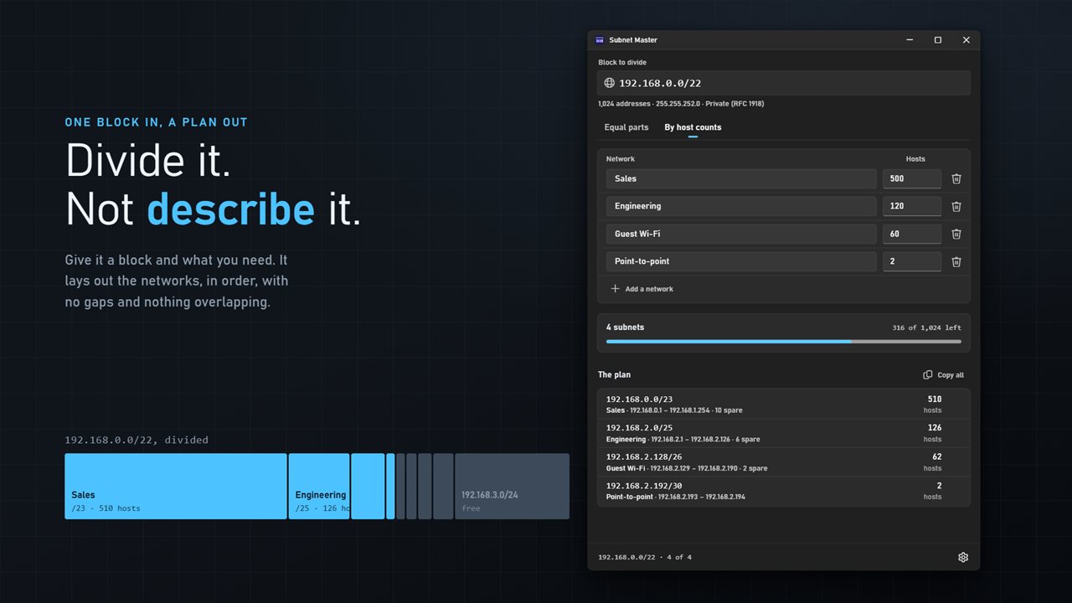Click the 'The plan' heading
This screenshot has height=603, width=1072.
[615, 374]
